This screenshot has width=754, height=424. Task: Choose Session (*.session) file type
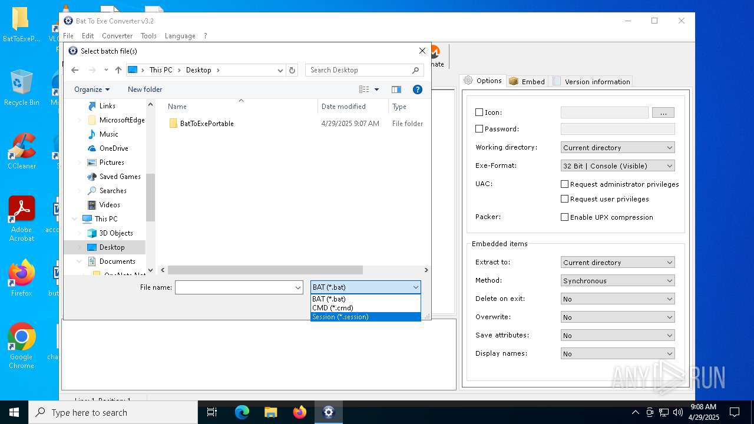coord(365,317)
